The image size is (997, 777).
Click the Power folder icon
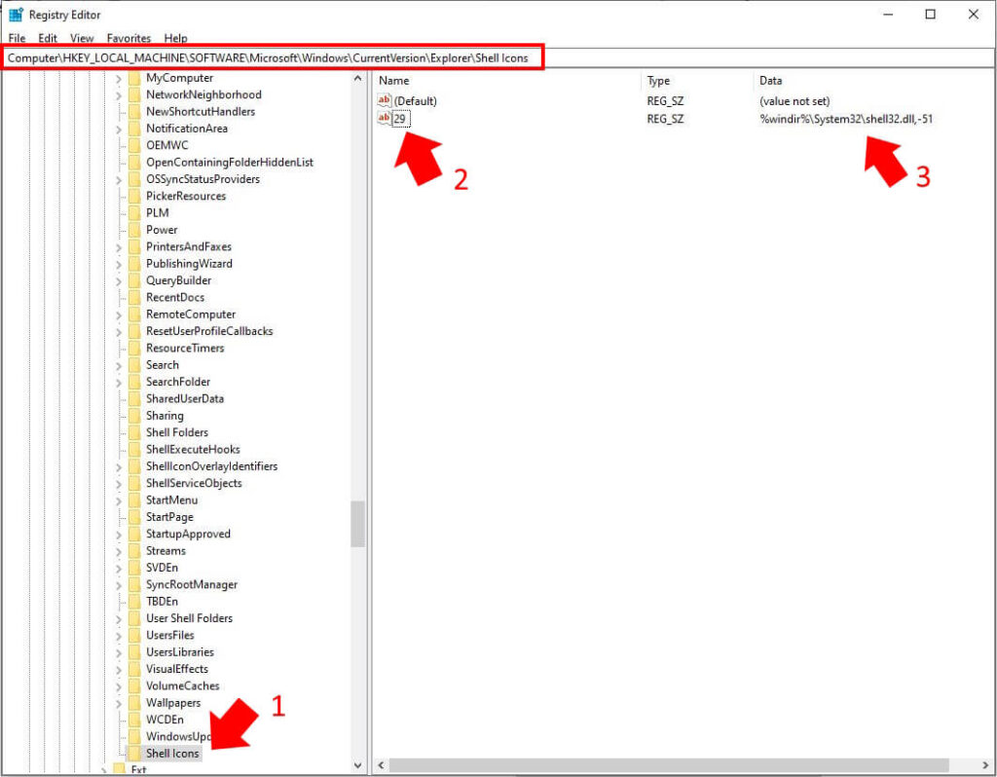134,230
